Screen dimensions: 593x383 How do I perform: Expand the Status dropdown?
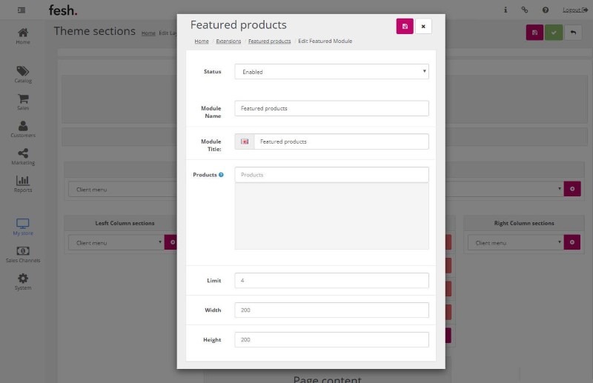(331, 72)
